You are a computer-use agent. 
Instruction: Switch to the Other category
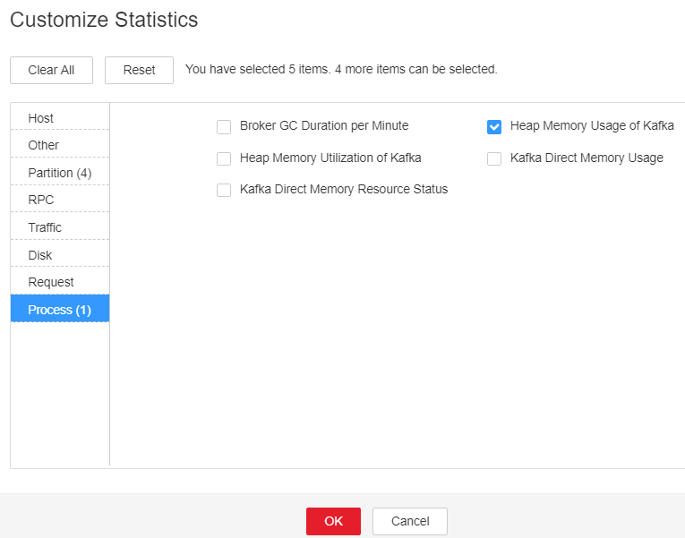60,144
